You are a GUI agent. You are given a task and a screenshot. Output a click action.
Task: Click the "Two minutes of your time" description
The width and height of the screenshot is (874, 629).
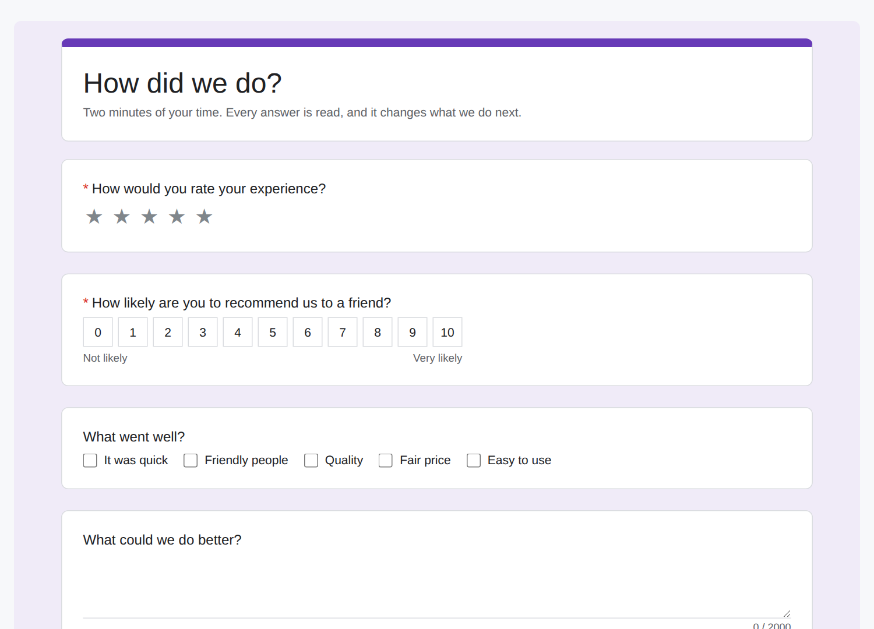click(x=302, y=112)
